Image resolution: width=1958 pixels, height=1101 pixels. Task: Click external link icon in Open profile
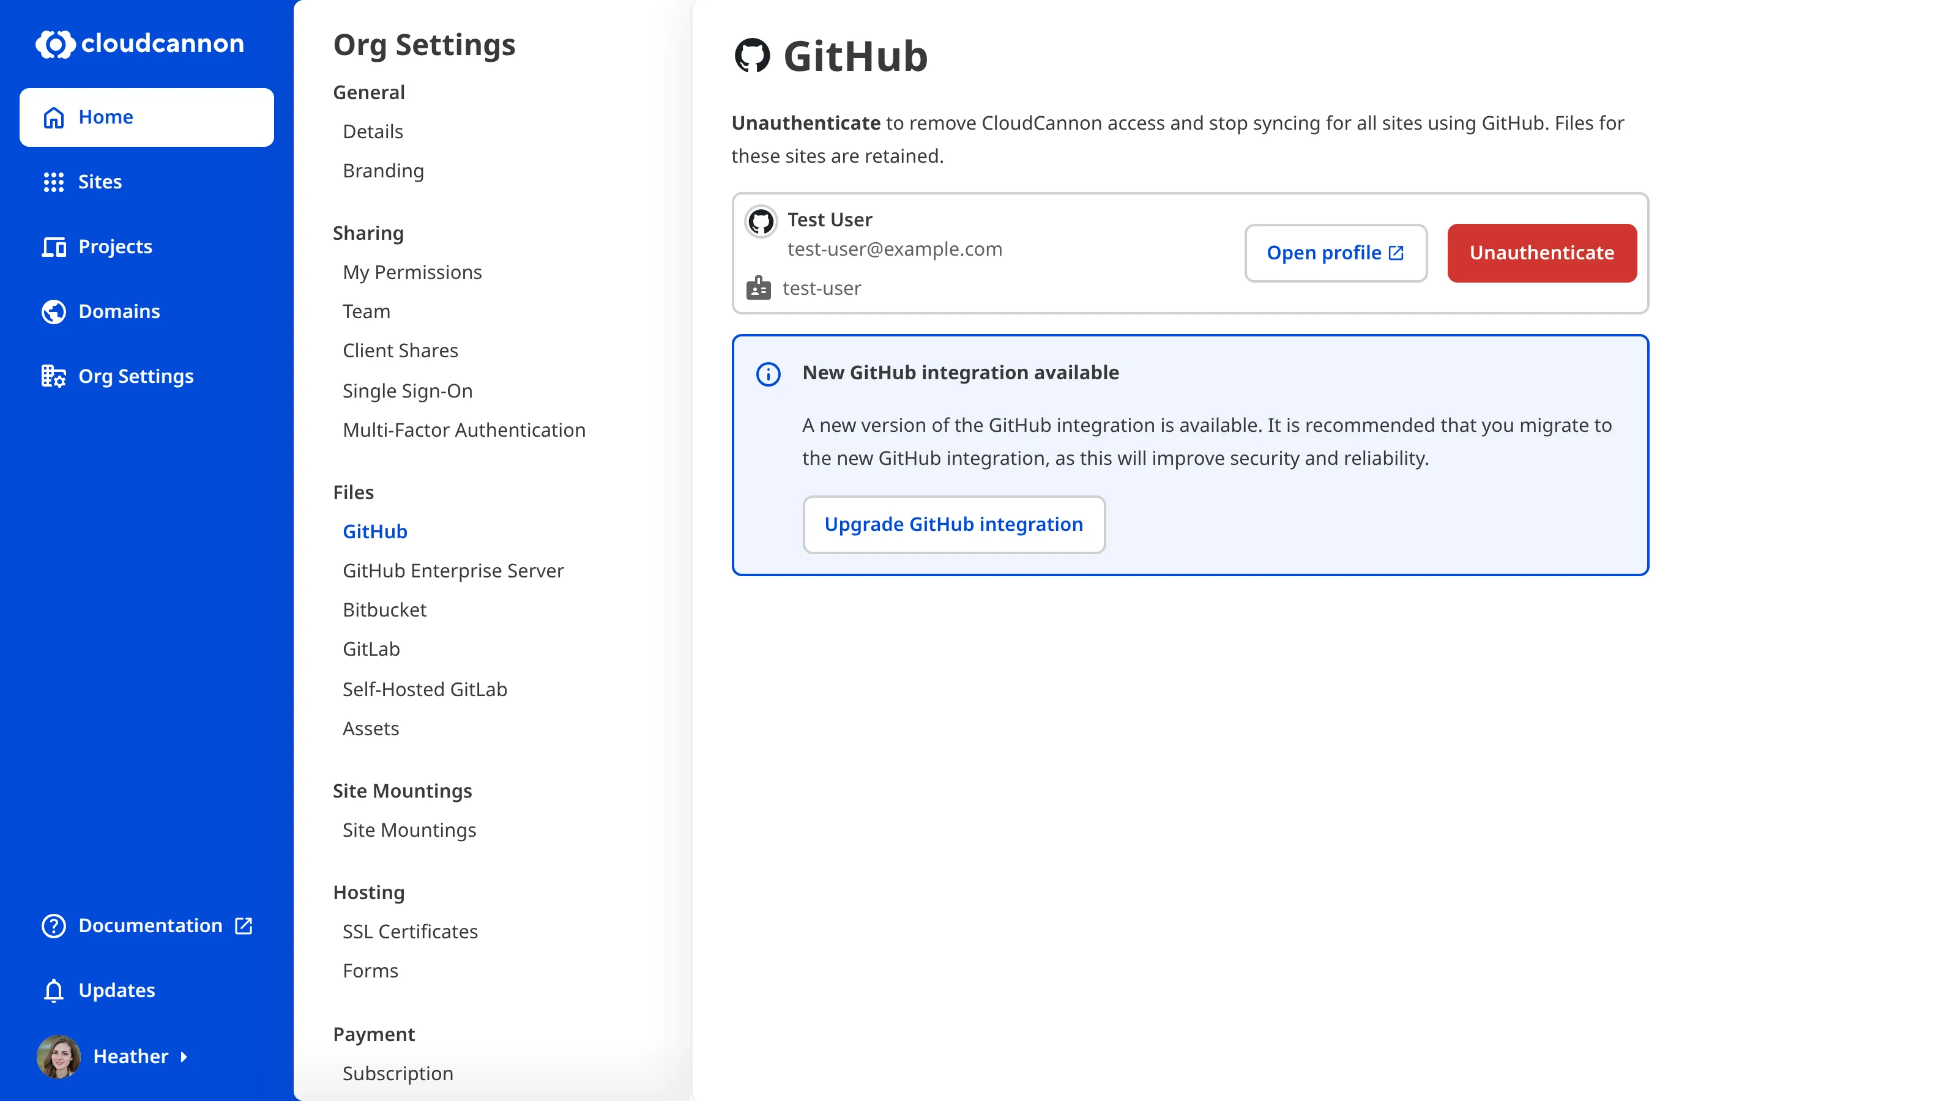pyautogui.click(x=1396, y=253)
